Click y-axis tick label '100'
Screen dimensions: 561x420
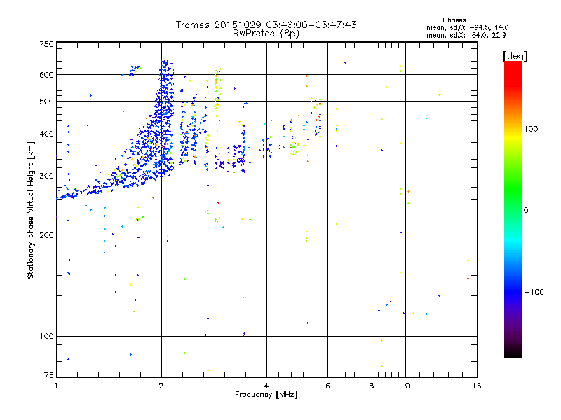46,336
